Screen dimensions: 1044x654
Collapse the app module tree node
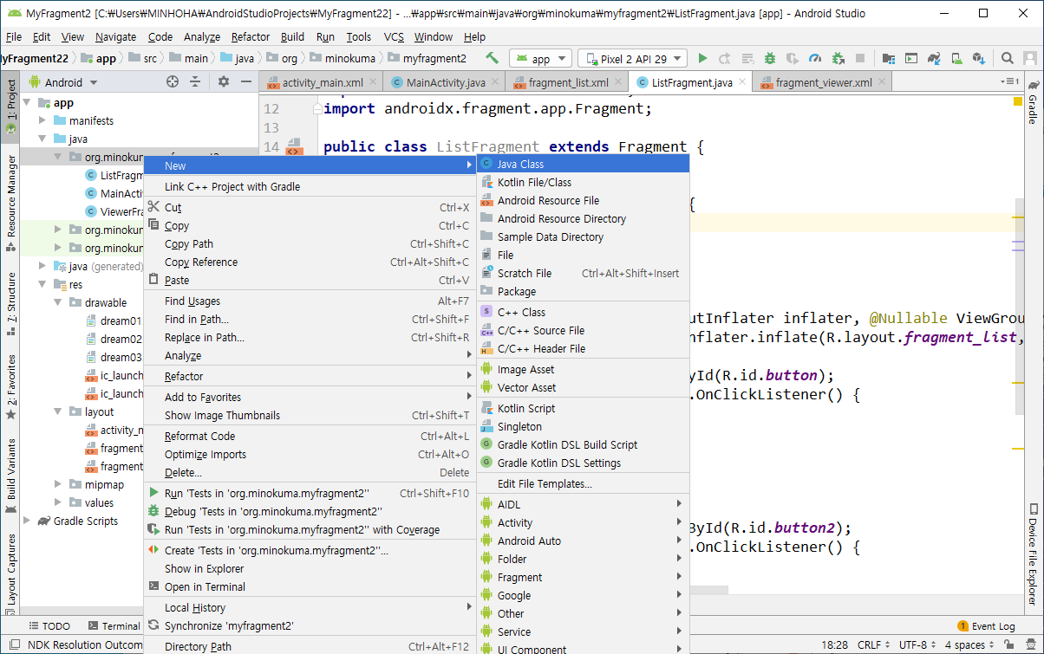tap(28, 103)
